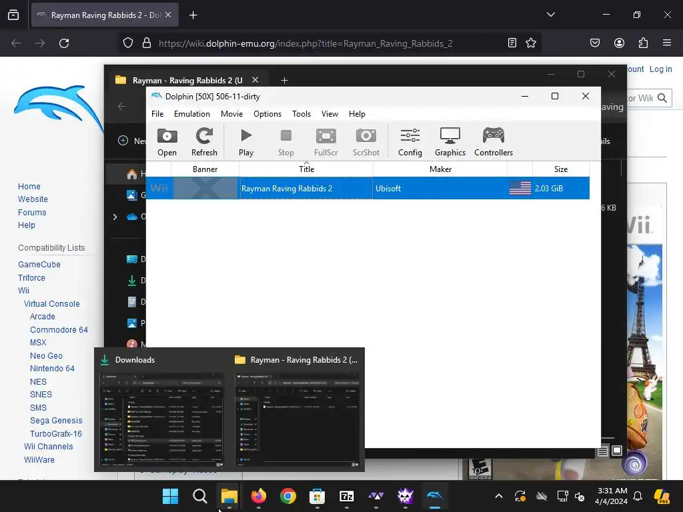The image size is (683, 512).
Task: Click File Explorer taskbar icon
Action: tap(229, 496)
